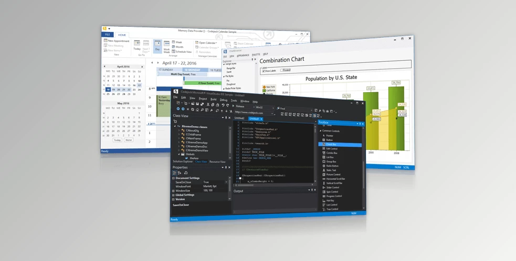Collapse the Document Settings property group
This screenshot has height=261, width=516.
tap(173, 178)
